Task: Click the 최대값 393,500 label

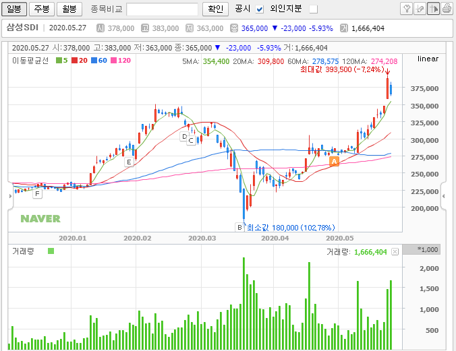Action: tap(342, 69)
